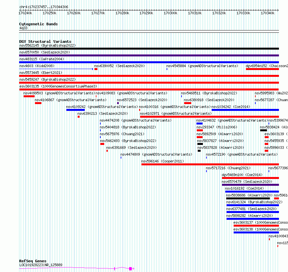288x272 pixels.
Task: Open variant dgv5469n100 (Coe2014) label
Action: 242,175
